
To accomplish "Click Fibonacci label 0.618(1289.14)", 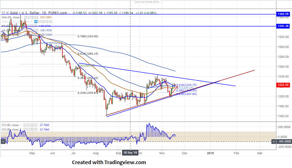I will click(x=88, y=54).
